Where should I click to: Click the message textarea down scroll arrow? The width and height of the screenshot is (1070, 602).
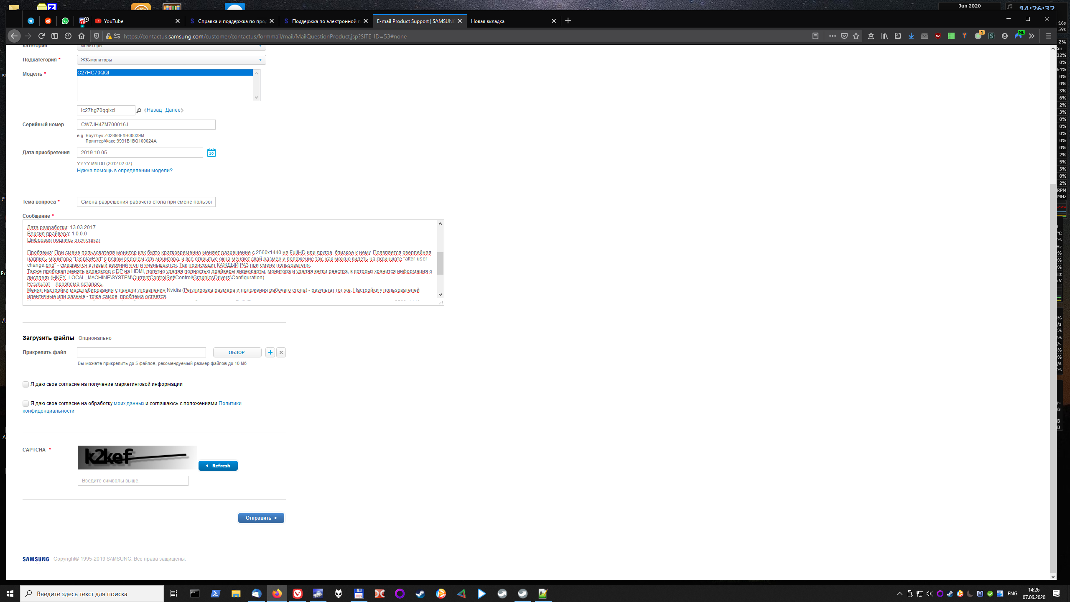[x=440, y=295]
